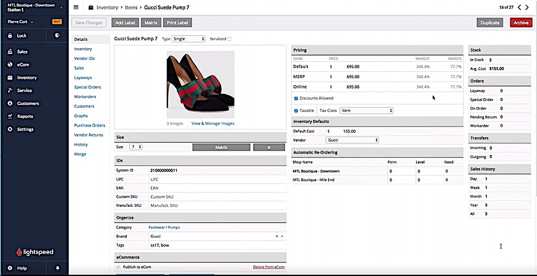Select the Merge tab
537x276 pixels.
pyautogui.click(x=80, y=154)
